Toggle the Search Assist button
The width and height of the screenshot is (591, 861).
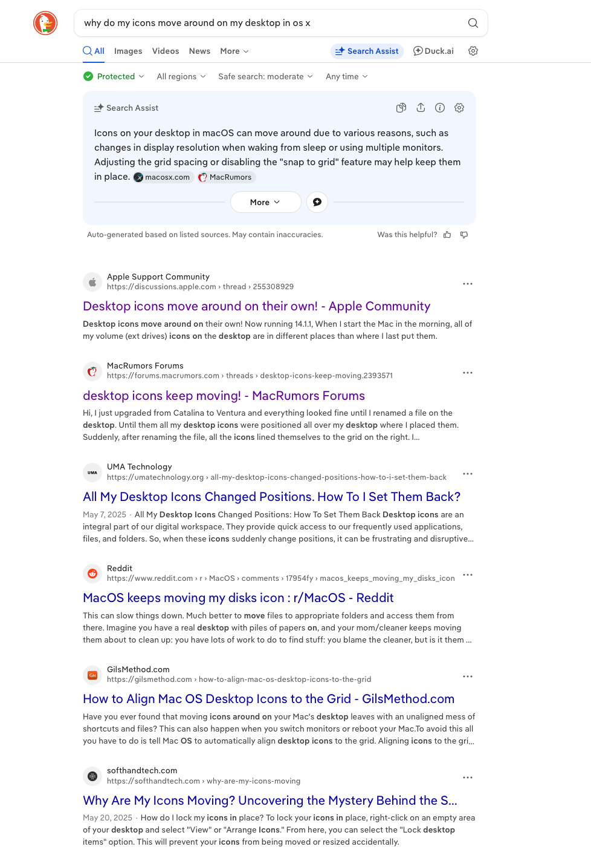[367, 51]
